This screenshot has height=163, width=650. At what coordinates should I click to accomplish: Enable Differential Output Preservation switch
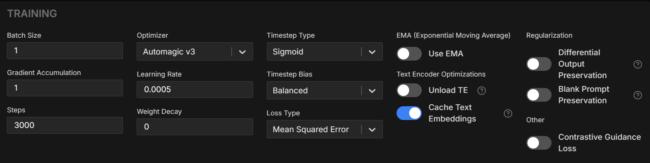[x=539, y=64]
